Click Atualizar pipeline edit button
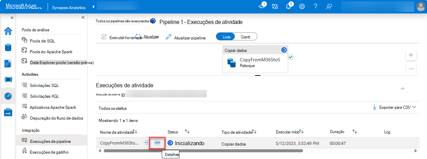 click(x=186, y=38)
